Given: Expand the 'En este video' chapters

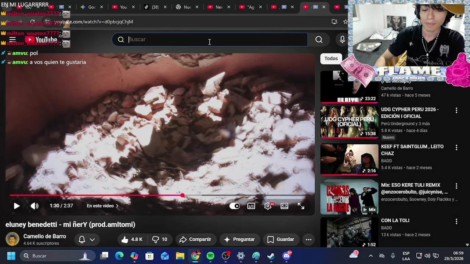Looking at the screenshot, I should pyautogui.click(x=102, y=206).
